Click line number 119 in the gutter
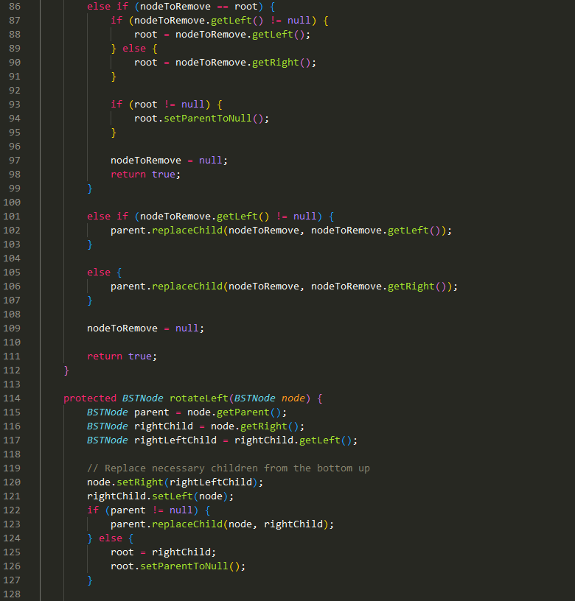The image size is (575, 601). (12, 468)
